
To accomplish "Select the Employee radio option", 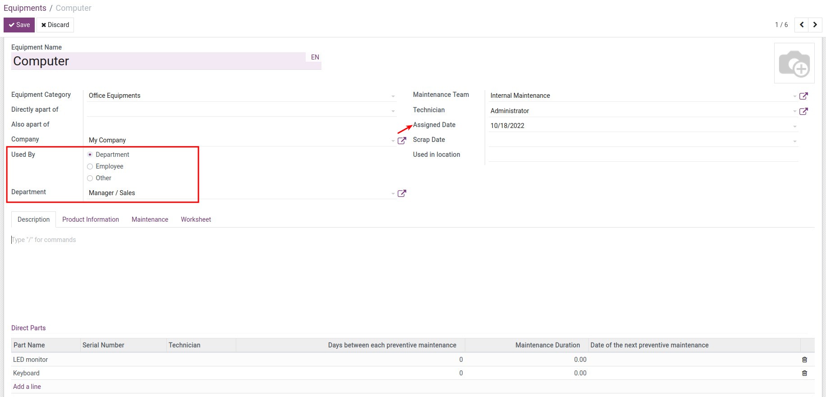I will (x=90, y=166).
